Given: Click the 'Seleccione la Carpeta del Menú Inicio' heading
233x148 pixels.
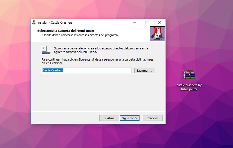Looking at the screenshot, I should click(66, 31).
